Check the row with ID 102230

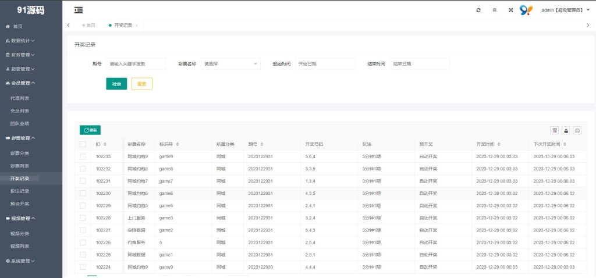click(83, 193)
